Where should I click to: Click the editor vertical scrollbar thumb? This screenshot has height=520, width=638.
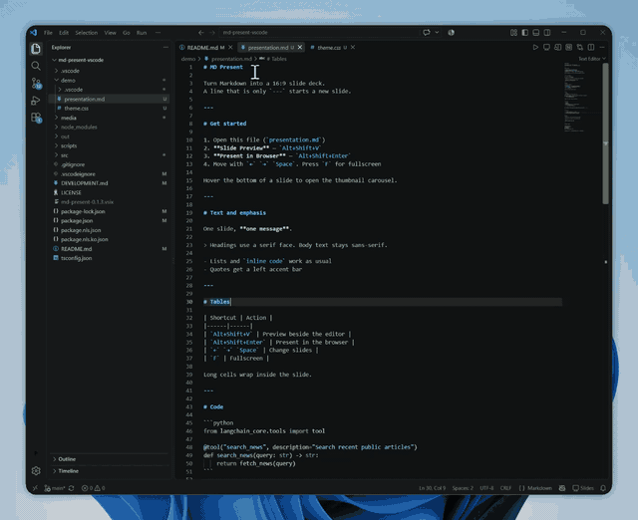click(605, 134)
